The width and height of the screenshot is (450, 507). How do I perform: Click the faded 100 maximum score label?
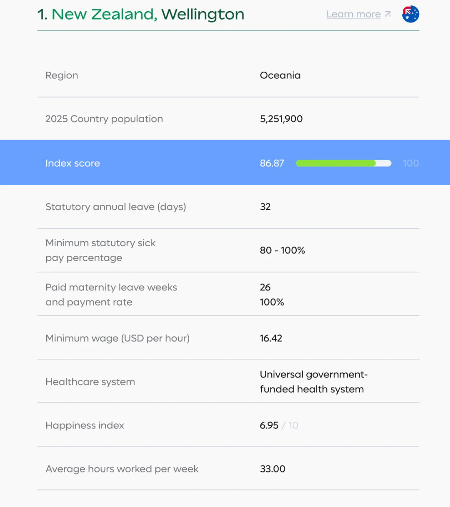click(x=410, y=163)
